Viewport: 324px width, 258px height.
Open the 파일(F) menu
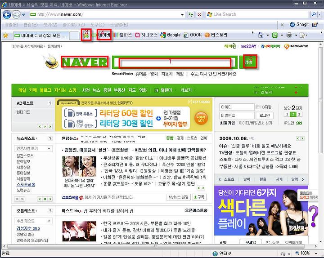[x=11, y=25]
